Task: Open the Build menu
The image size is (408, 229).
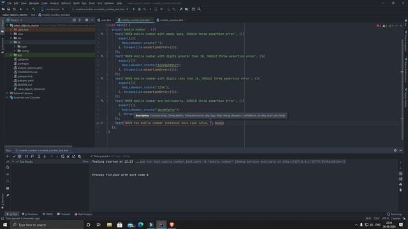Action: 76,3
